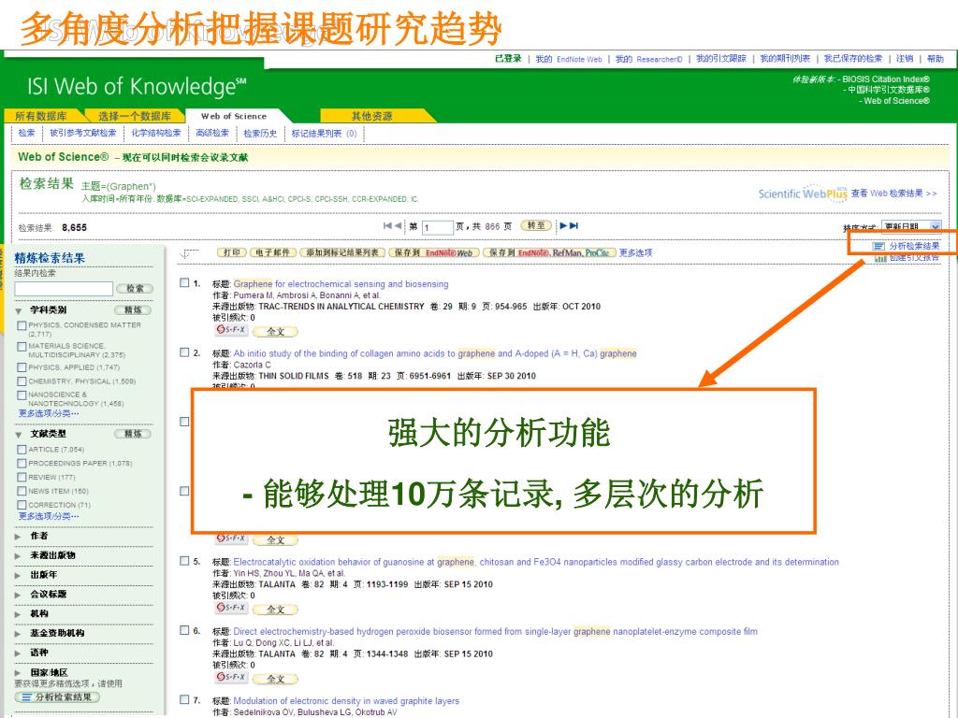Expand 会议标题 refine section
Viewport: 958px width, 718px height.
click(18, 595)
